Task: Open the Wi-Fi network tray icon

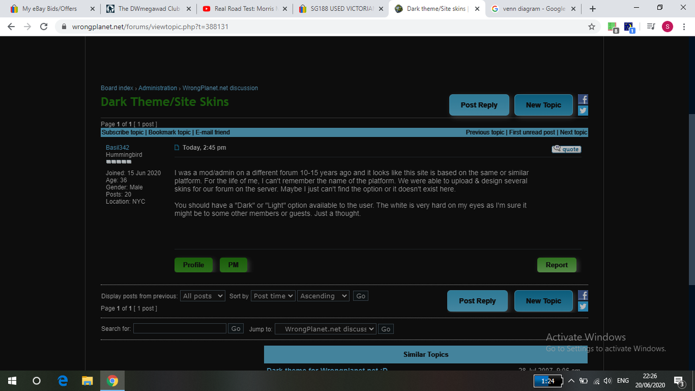Action: pyautogui.click(x=597, y=381)
